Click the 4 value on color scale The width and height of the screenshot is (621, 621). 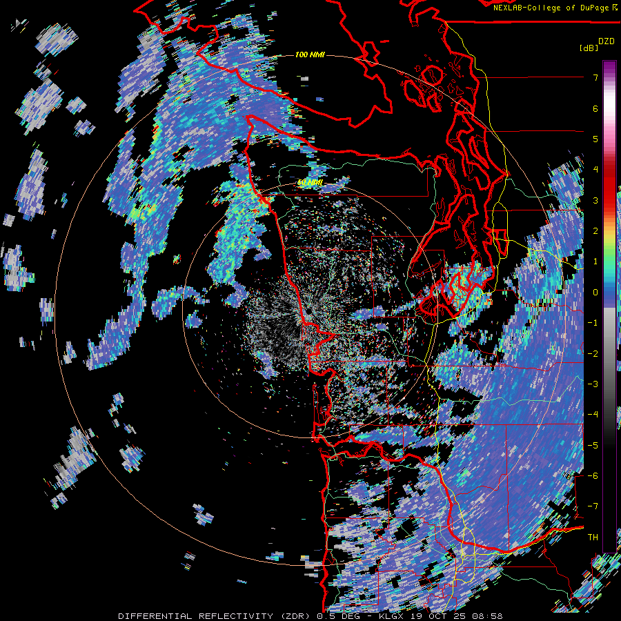595,170
